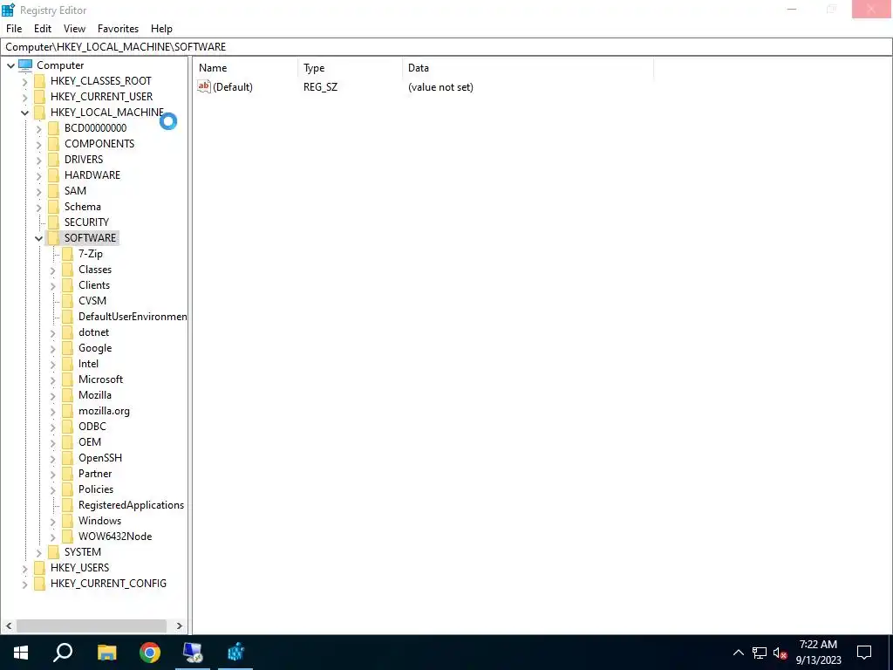
Task: Click the Name column header
Action: click(245, 68)
